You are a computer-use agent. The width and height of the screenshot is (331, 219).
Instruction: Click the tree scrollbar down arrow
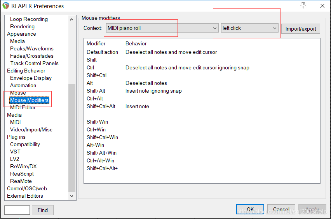[71, 196]
